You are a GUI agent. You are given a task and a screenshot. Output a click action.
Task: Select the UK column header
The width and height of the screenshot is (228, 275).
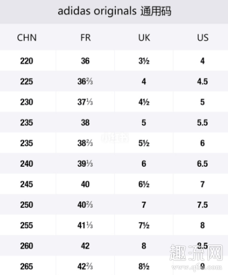[x=144, y=38]
